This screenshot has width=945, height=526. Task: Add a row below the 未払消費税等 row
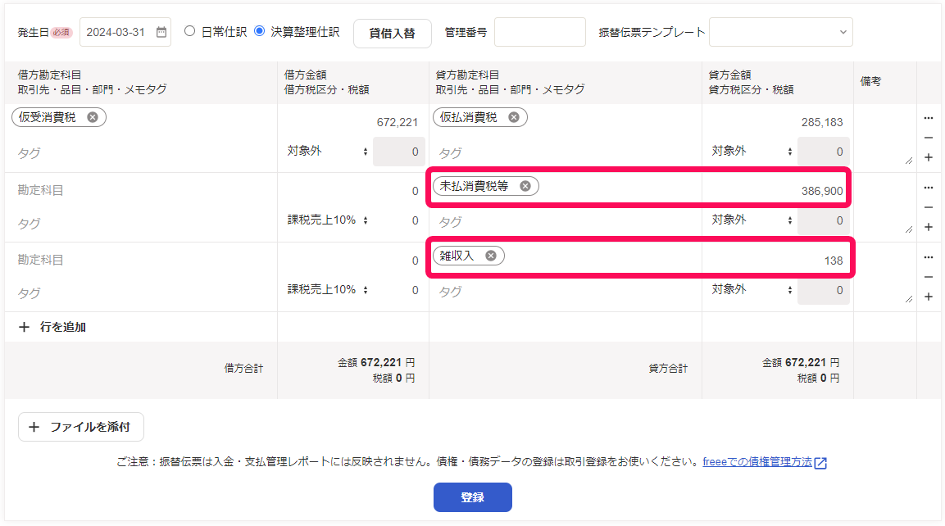928,227
